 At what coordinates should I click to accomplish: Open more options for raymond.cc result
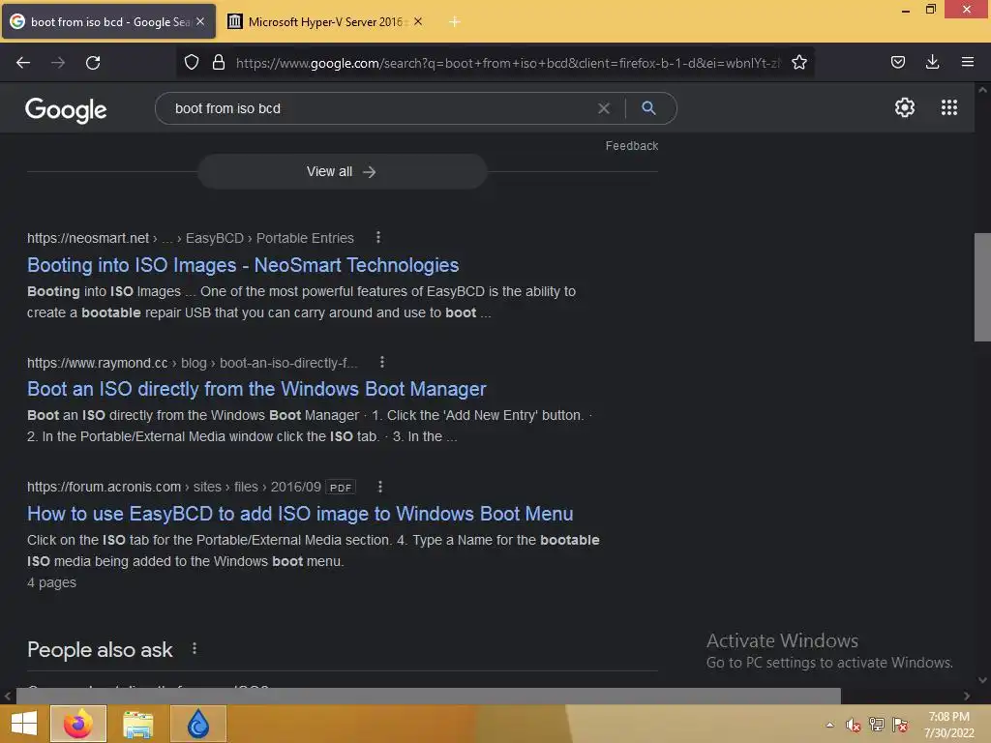pyautogui.click(x=381, y=362)
